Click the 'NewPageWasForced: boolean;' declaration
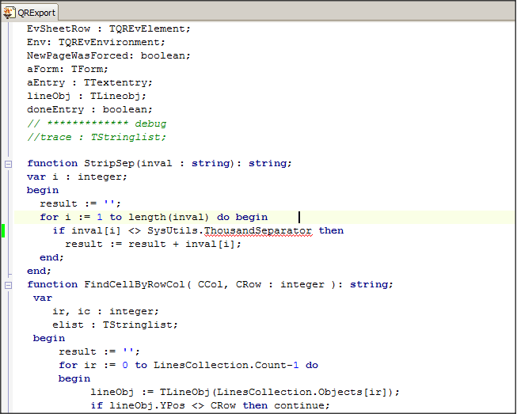Image resolution: width=517 pixels, height=414 pixels. 108,55
